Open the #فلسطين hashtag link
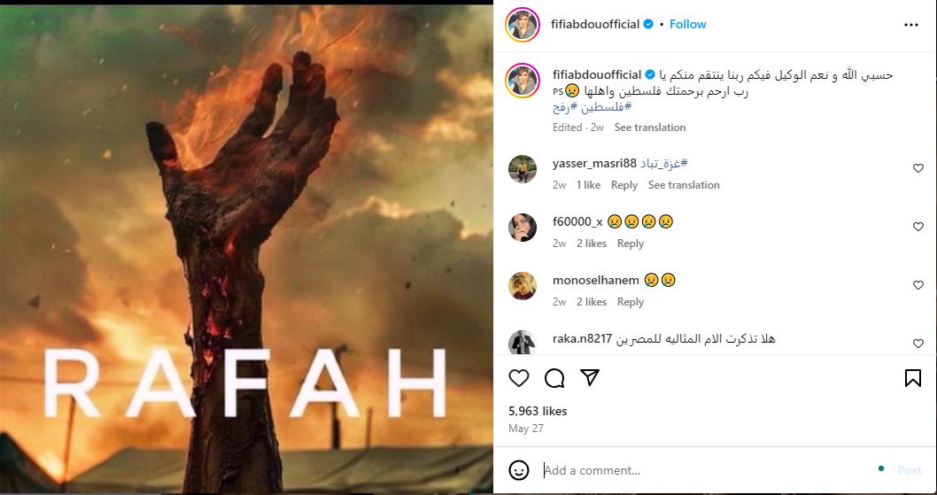 pos(607,106)
